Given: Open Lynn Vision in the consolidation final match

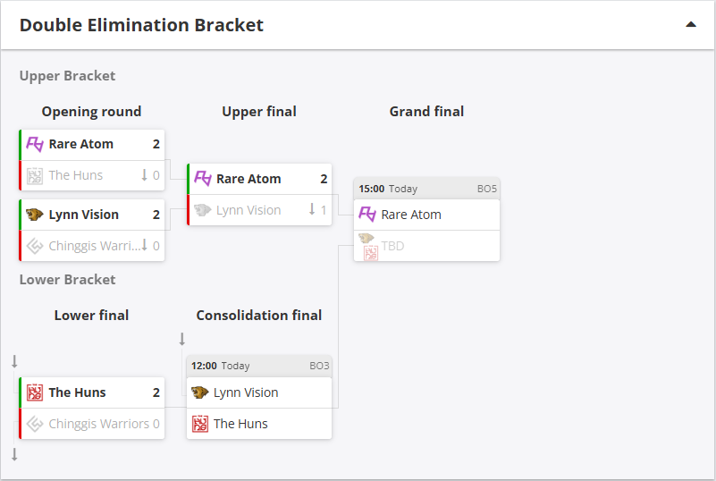Looking at the screenshot, I should pos(246,392).
